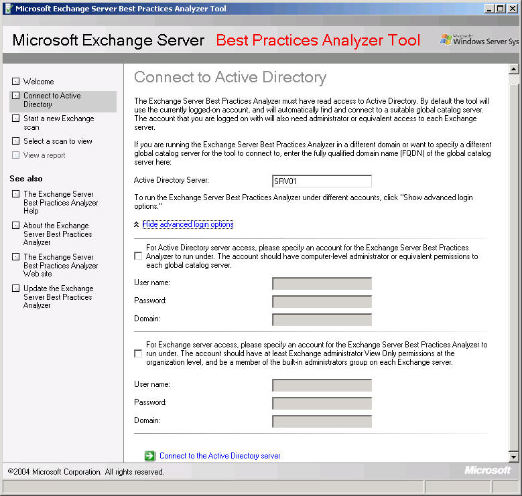Click the scroll up arrow of the page scrollbar
Screen dimensions: 522x496
pos(514,69)
